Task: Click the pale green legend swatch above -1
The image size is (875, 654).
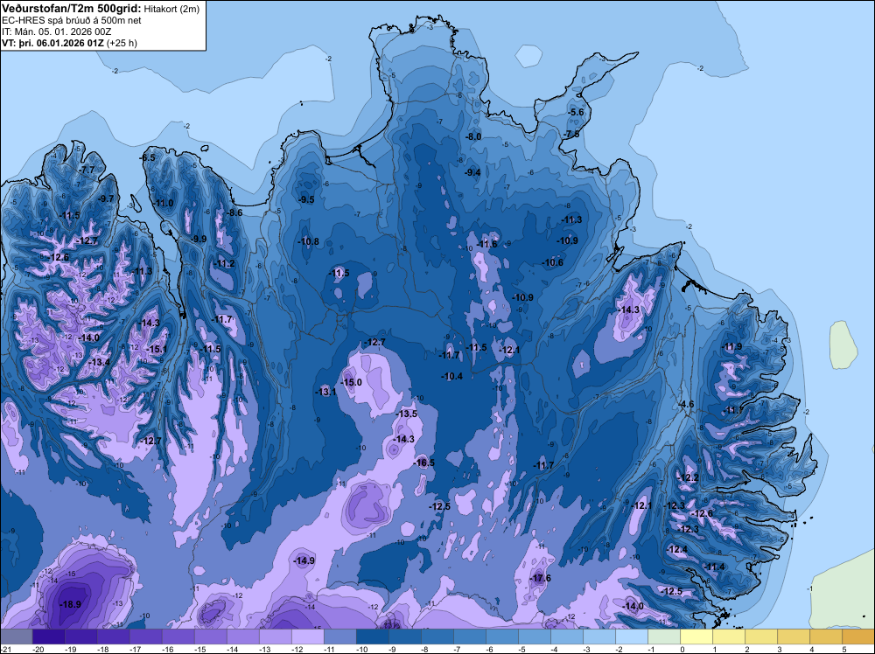Action: (x=664, y=637)
